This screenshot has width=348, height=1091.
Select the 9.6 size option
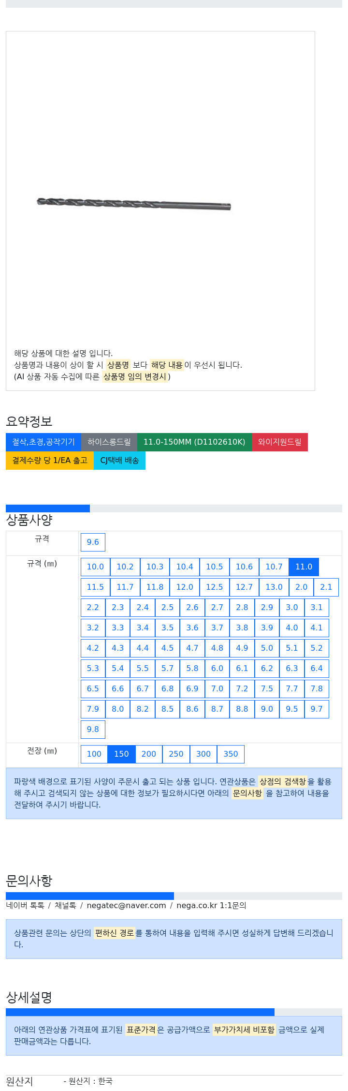click(x=93, y=542)
